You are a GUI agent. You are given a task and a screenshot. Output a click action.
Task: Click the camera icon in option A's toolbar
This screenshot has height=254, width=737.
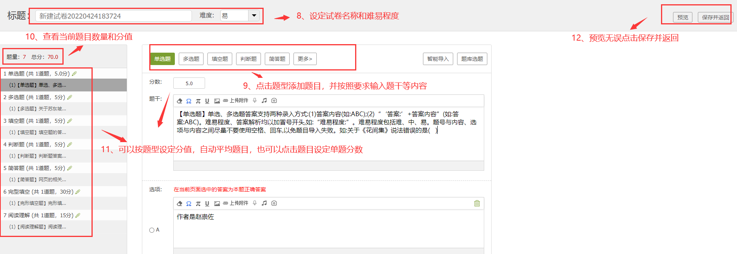pyautogui.click(x=274, y=203)
